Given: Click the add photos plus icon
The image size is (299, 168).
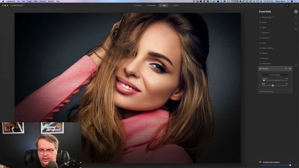Looking at the screenshot, I should click(129, 6).
